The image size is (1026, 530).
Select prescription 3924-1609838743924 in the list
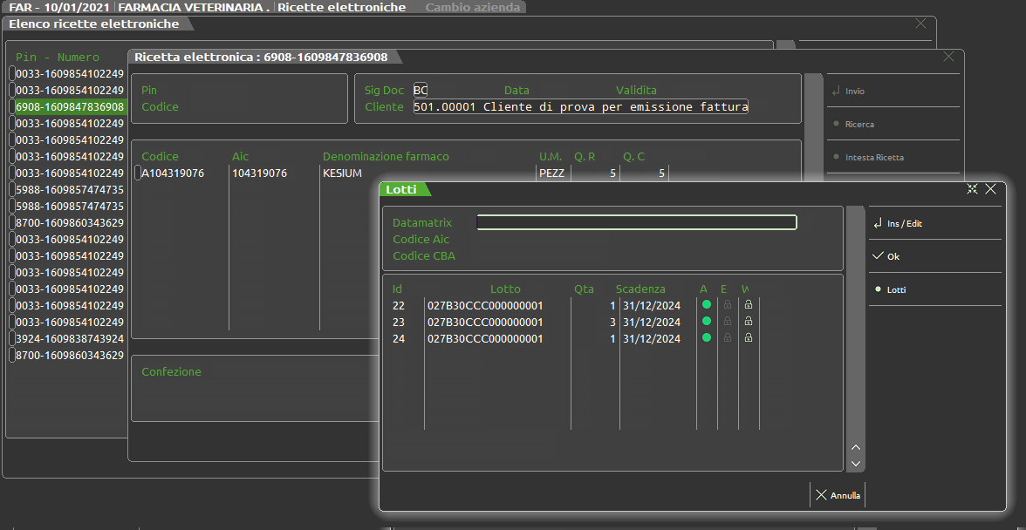(70, 338)
